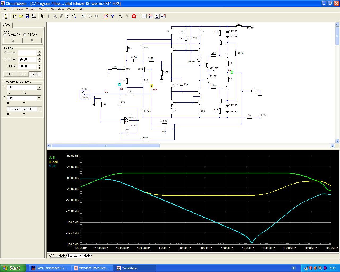This screenshot has height=272, width=340.
Task: Open Measurement Cursor 1 dropdown
Action: tap(39, 87)
